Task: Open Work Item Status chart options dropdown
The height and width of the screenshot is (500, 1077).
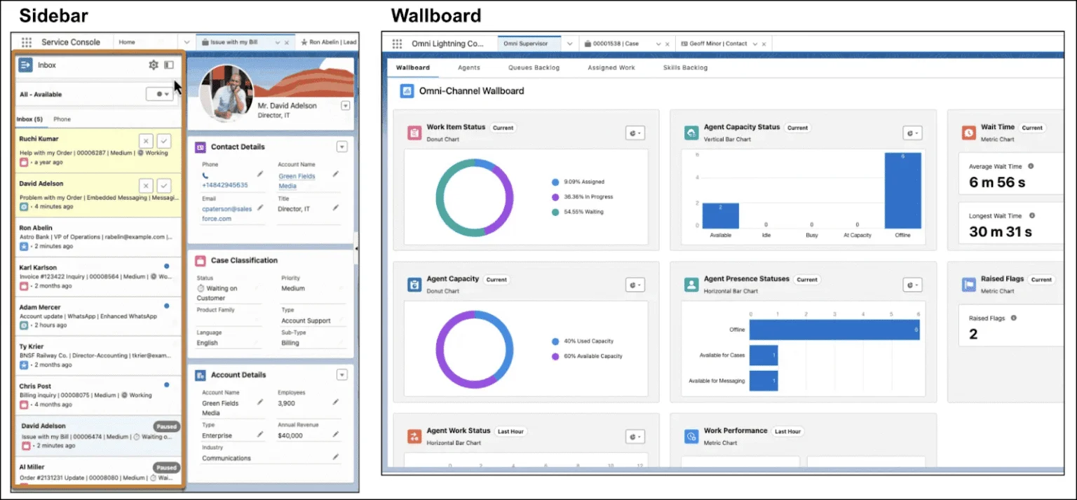Action: point(635,133)
